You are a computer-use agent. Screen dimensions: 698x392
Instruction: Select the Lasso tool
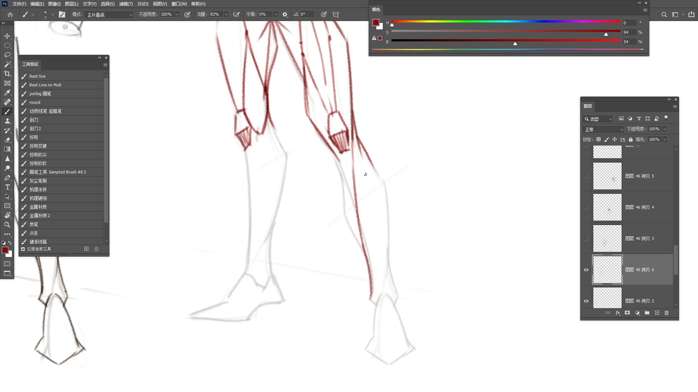pyautogui.click(x=7, y=55)
